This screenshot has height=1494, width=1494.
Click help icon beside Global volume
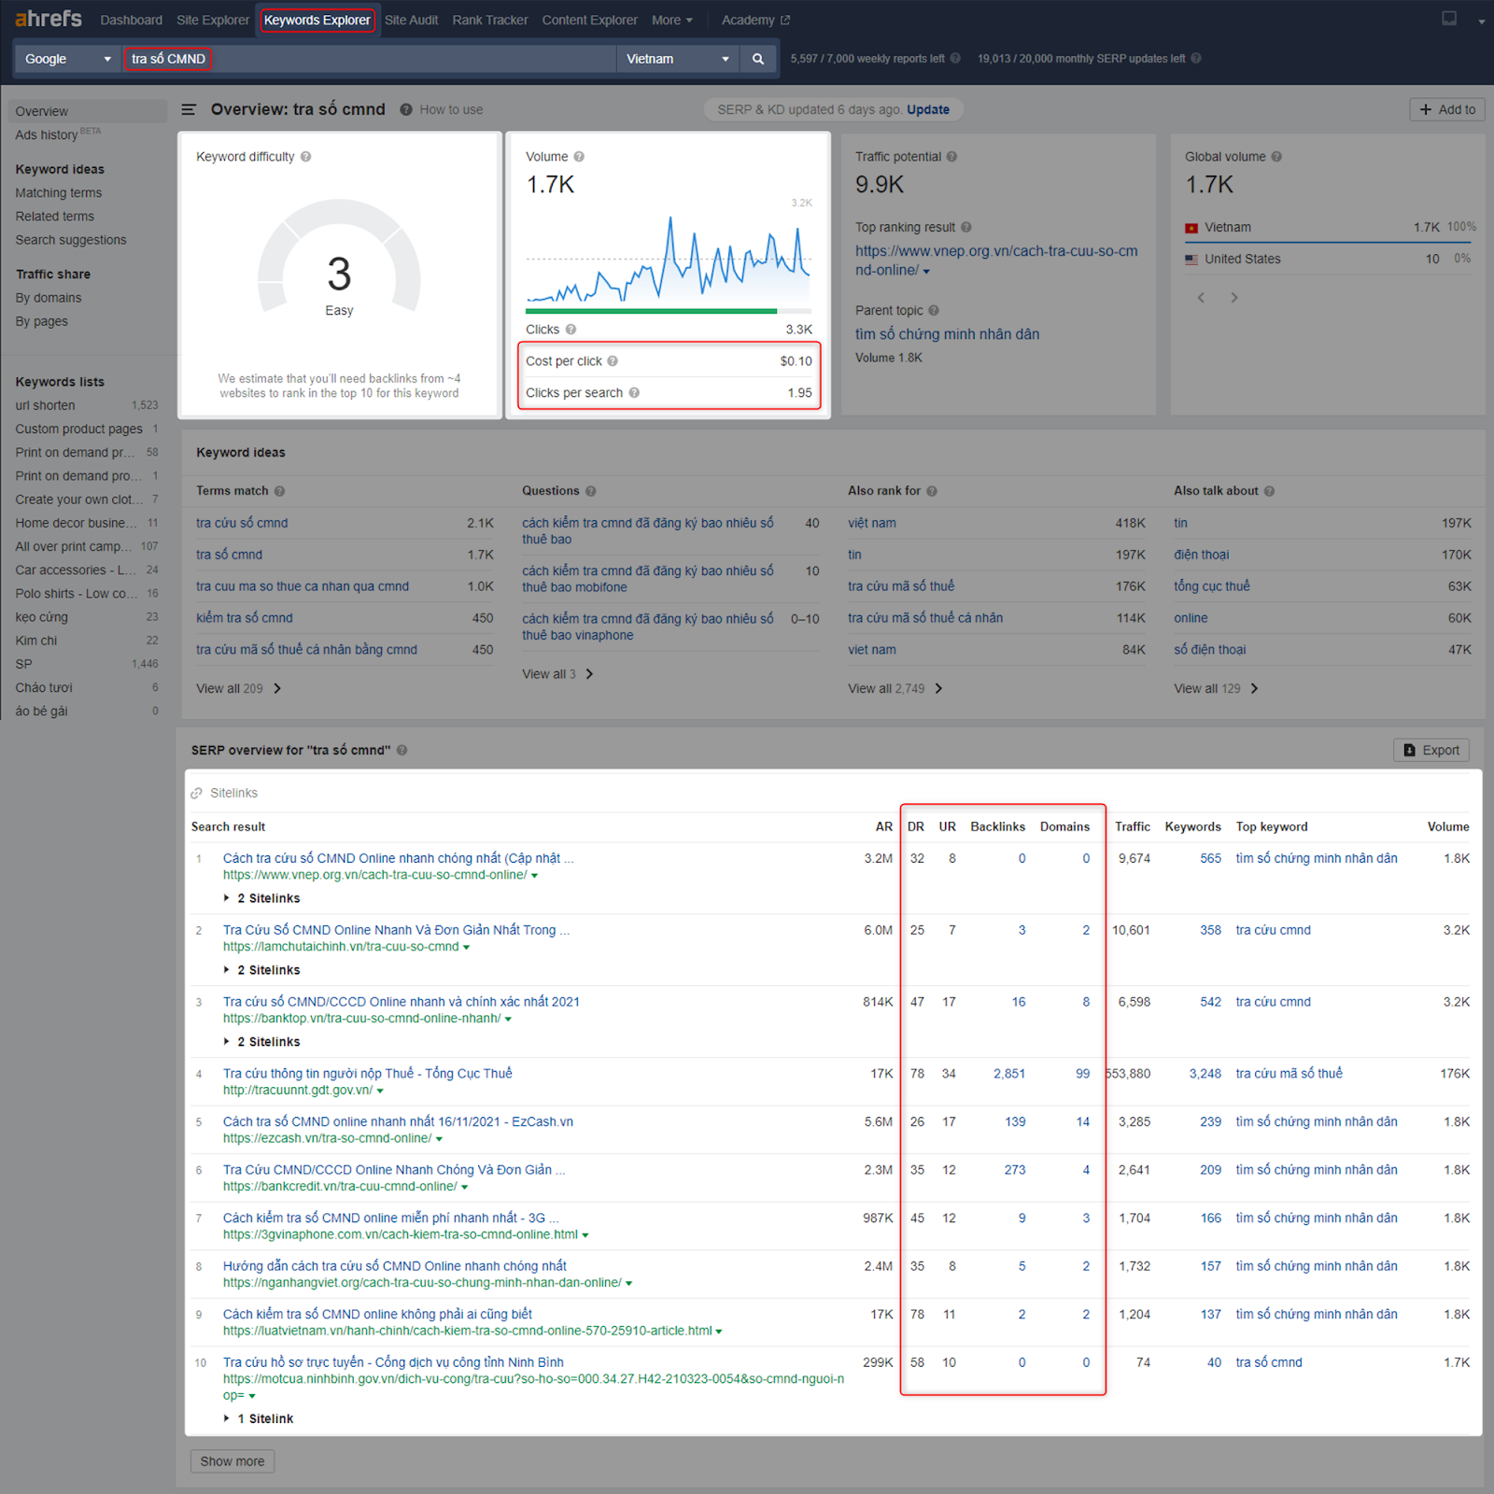pos(1276,157)
